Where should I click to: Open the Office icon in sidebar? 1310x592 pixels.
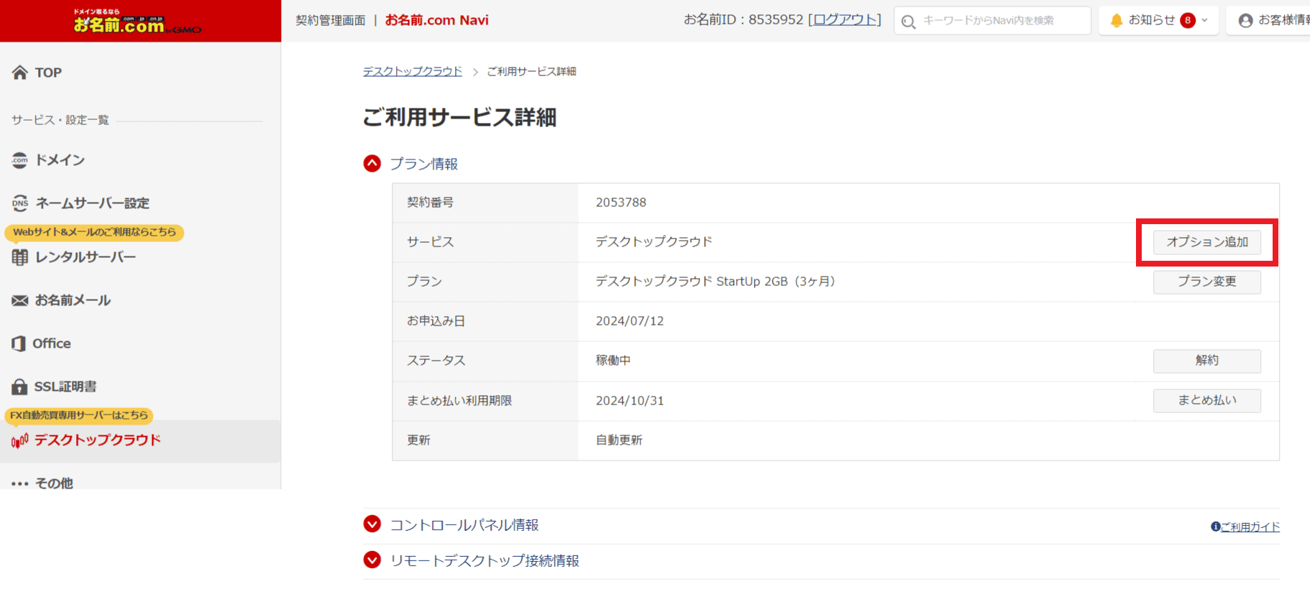click(19, 343)
